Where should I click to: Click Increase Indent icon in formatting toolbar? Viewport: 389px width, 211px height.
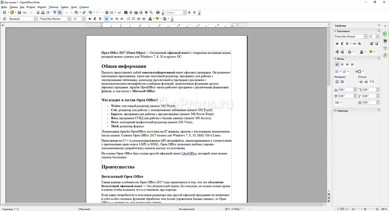[x=144, y=19]
